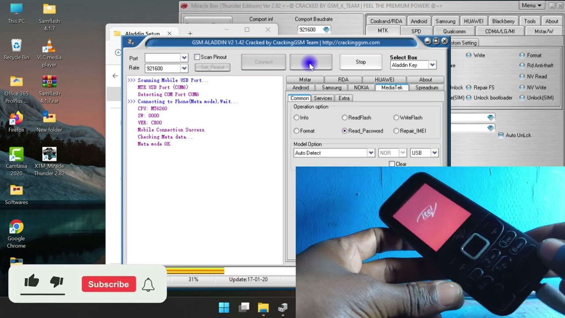Select the Repair_IMEI radio button
565x318 pixels.
pyautogui.click(x=396, y=131)
